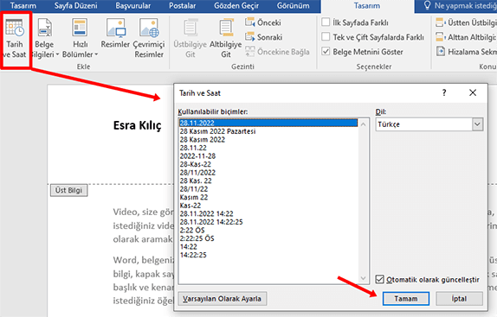Insert a picture with the Resimler icon
Screen dimensions: 497x317
click(115, 34)
